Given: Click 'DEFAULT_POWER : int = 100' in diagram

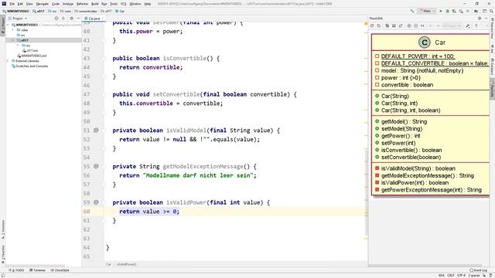Looking at the screenshot, I should [x=418, y=56].
